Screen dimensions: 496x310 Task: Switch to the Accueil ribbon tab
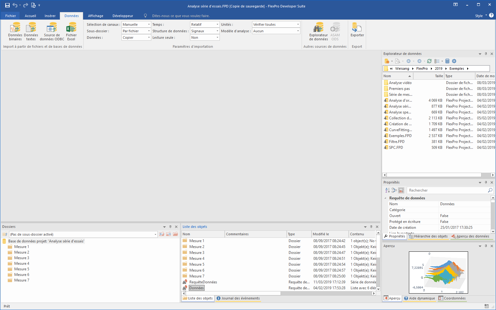point(30,16)
